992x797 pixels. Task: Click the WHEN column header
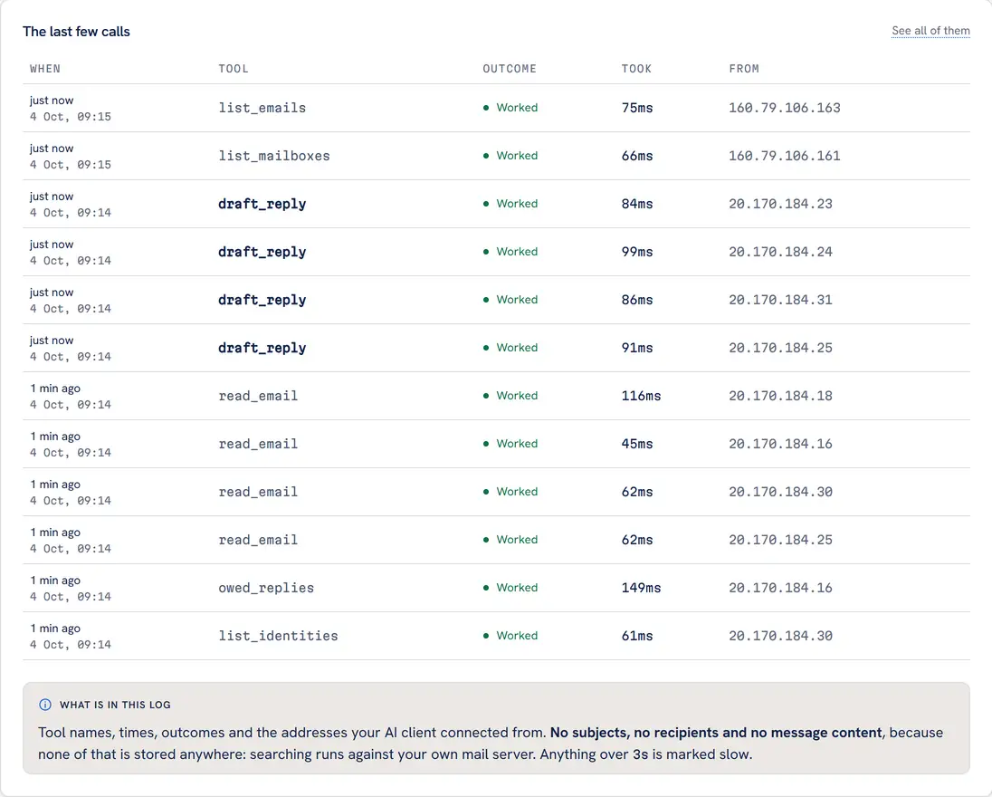45,68
